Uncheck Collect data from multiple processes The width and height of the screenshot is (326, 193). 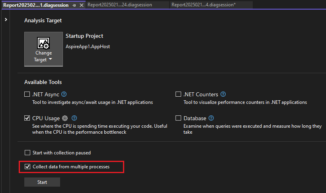(x=27, y=167)
